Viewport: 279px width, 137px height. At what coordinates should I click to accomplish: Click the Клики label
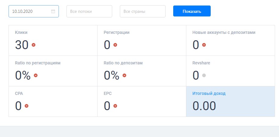click(x=21, y=32)
